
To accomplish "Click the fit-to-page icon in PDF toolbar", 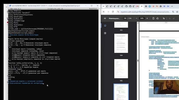I will pos(153,18).
